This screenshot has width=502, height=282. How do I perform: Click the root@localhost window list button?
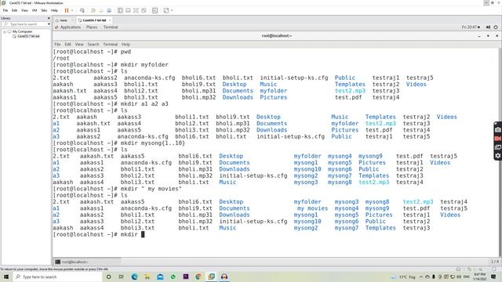tap(87, 262)
